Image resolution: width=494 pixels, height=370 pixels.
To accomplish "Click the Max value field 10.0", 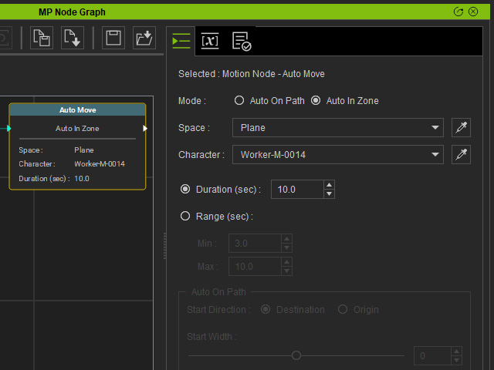I will click(x=255, y=267).
